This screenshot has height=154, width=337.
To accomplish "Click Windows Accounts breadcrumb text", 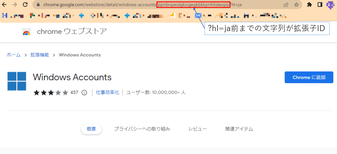I will coord(80,55).
